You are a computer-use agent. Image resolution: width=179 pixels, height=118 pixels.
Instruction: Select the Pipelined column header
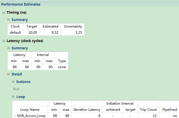(169, 110)
